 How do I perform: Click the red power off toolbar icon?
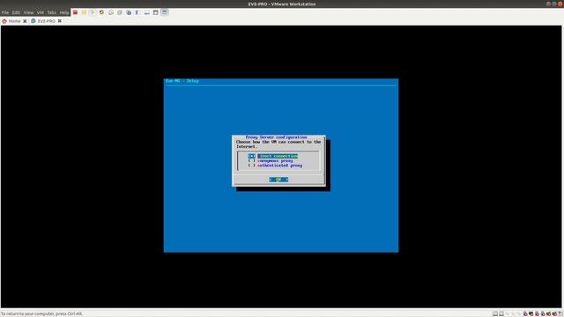(x=75, y=12)
